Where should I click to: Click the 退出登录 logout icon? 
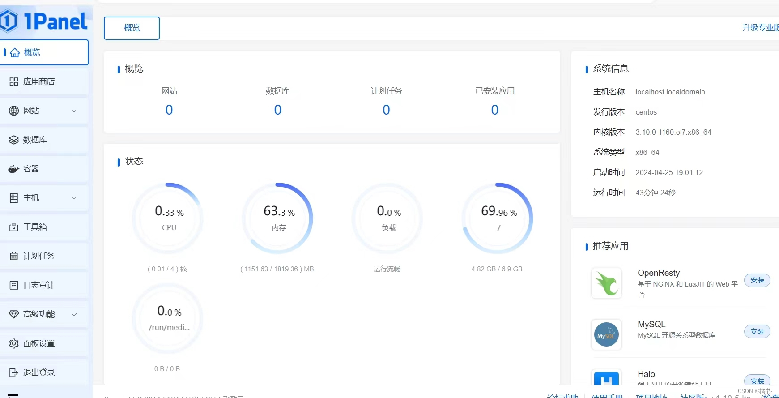(x=14, y=372)
